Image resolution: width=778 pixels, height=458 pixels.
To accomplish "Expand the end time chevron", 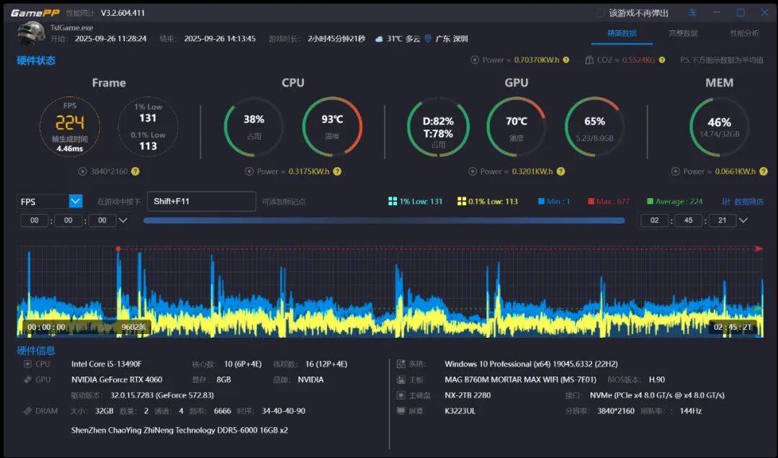I will pyautogui.click(x=743, y=220).
